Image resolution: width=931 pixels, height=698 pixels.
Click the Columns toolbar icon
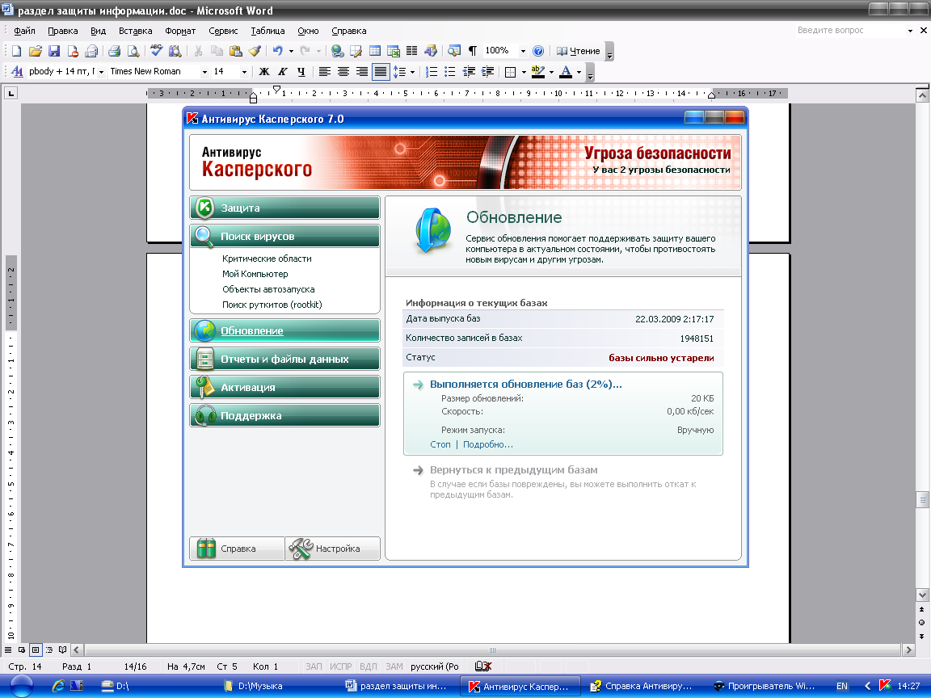click(412, 51)
